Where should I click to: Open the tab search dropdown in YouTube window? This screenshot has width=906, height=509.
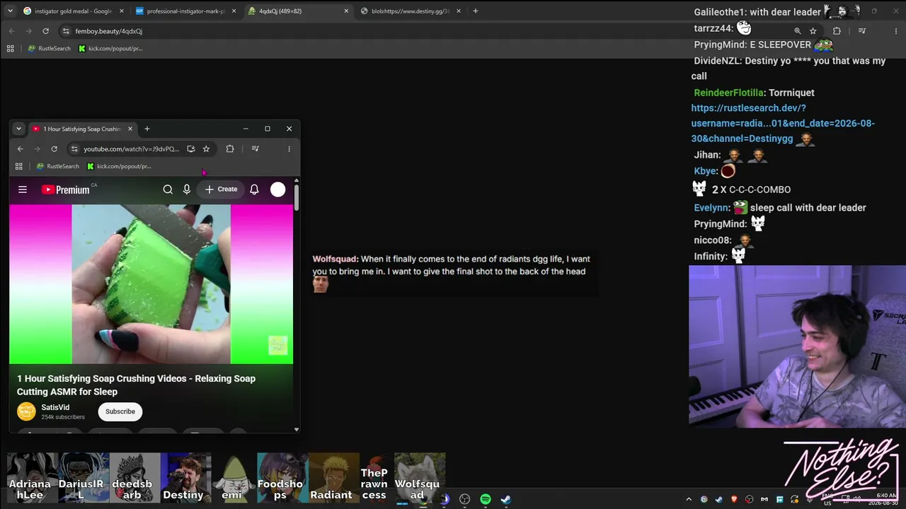pos(18,129)
